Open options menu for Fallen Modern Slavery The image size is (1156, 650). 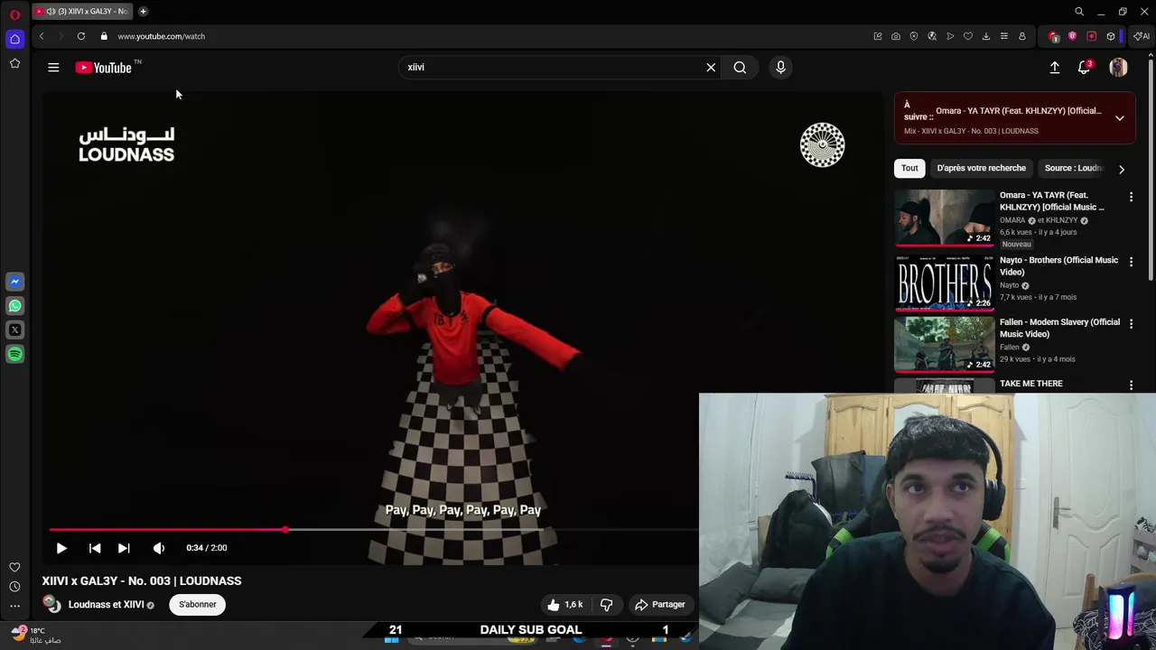click(1131, 323)
